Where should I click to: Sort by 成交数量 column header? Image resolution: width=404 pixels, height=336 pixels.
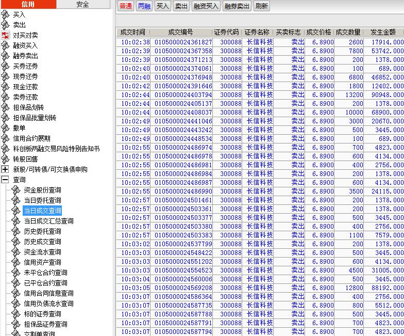click(x=348, y=32)
